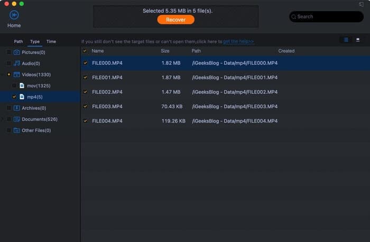
Task: Select the Archives folder icon
Action: coord(16,108)
